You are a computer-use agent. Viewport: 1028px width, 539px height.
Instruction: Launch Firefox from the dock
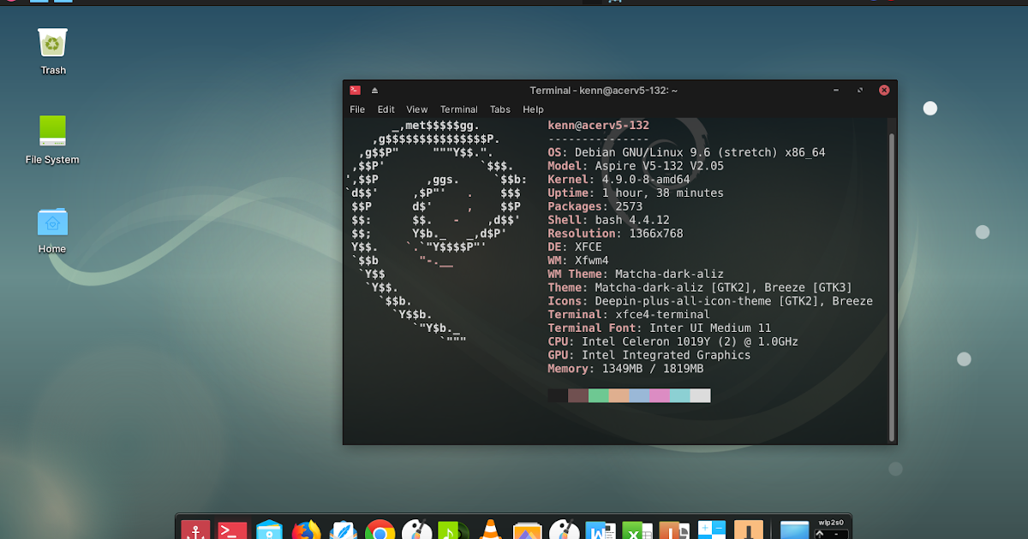point(306,530)
